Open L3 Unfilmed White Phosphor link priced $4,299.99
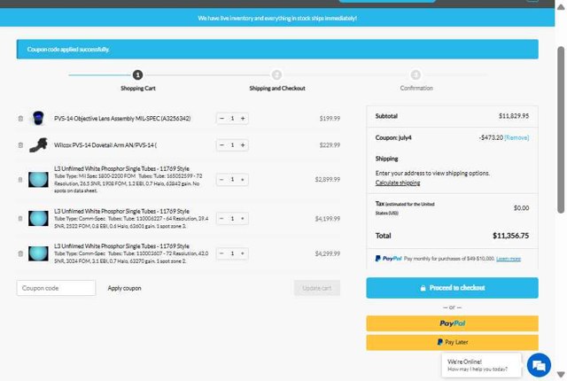This screenshot has width=567, height=381. [x=121, y=246]
